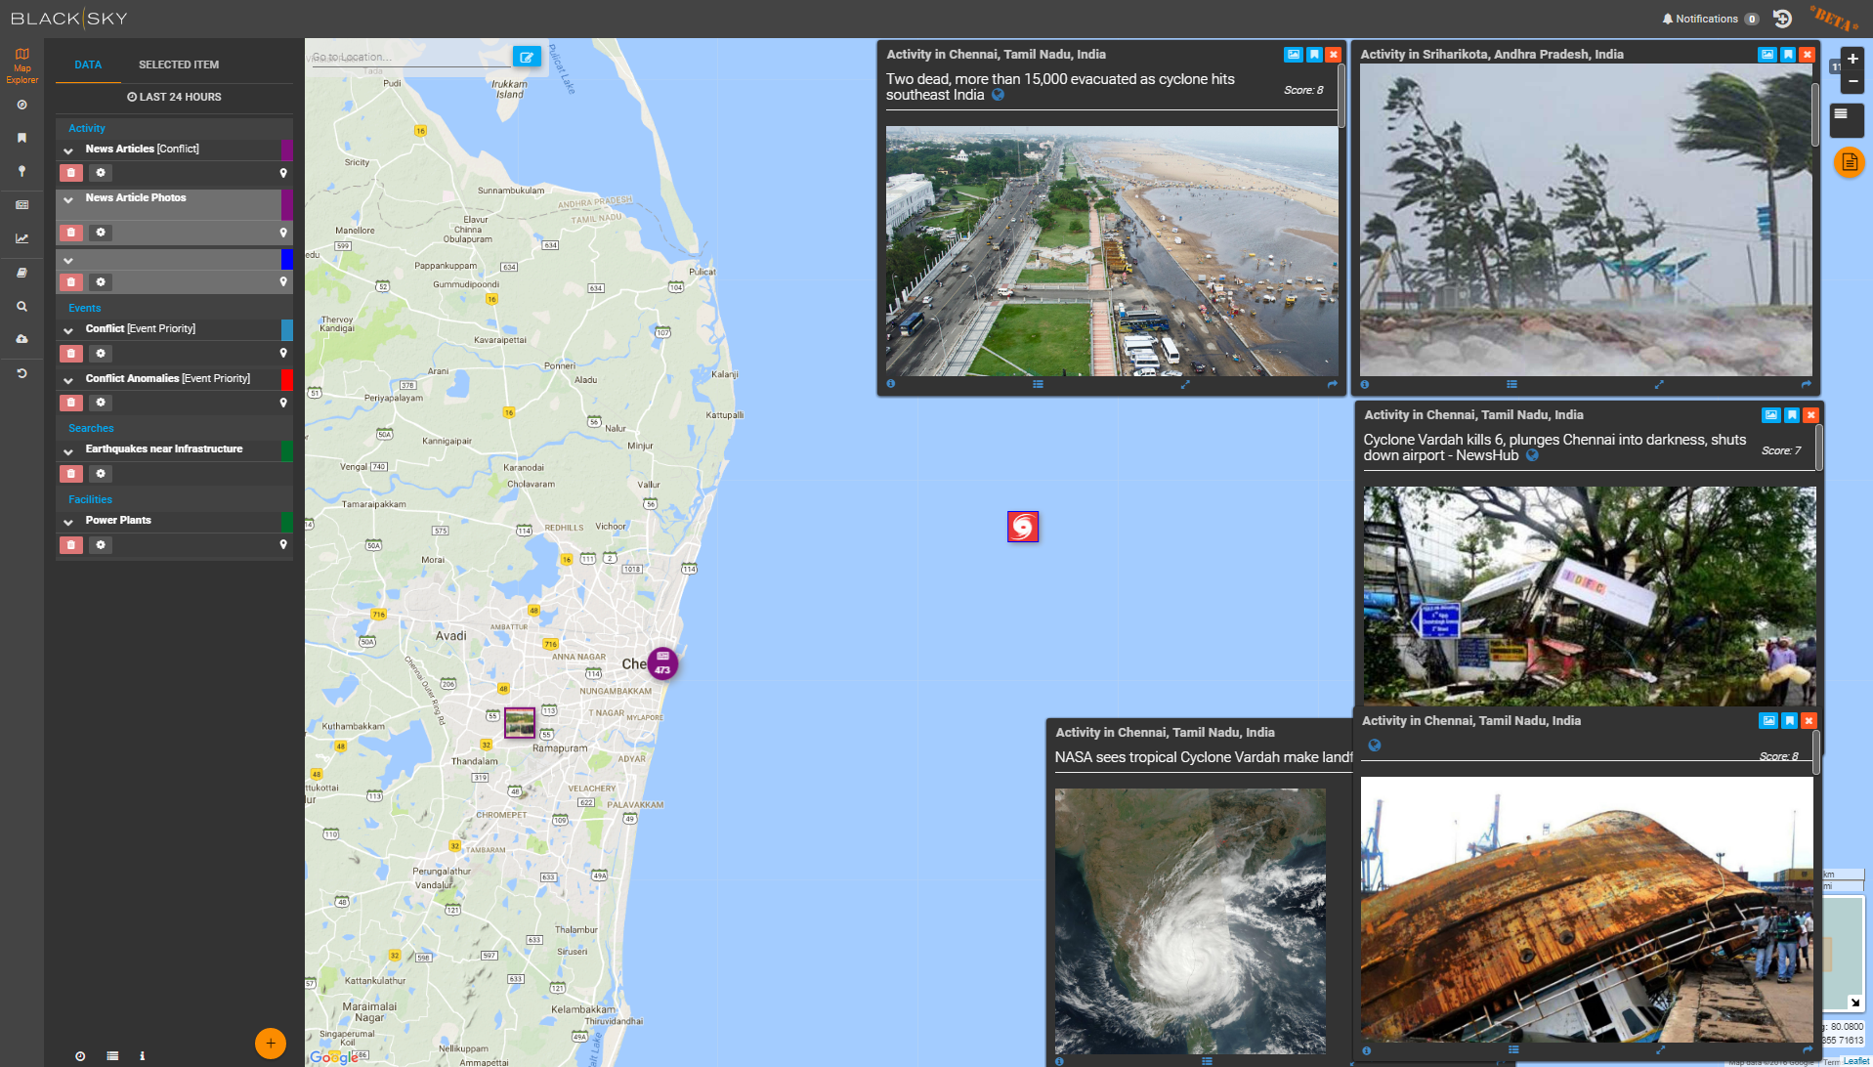Open settings gear for Power Plants layer

101,545
